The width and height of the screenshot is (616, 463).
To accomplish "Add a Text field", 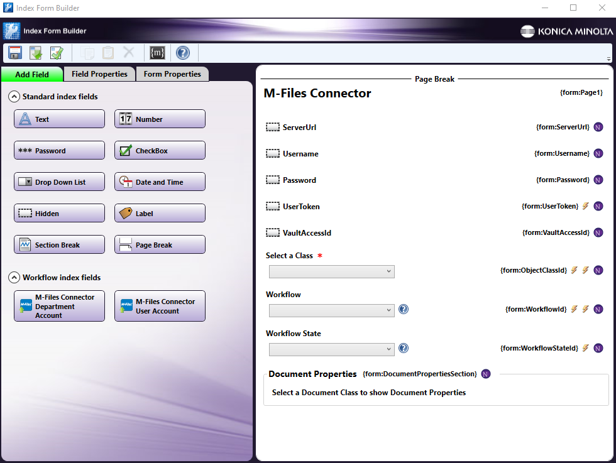I will [59, 119].
